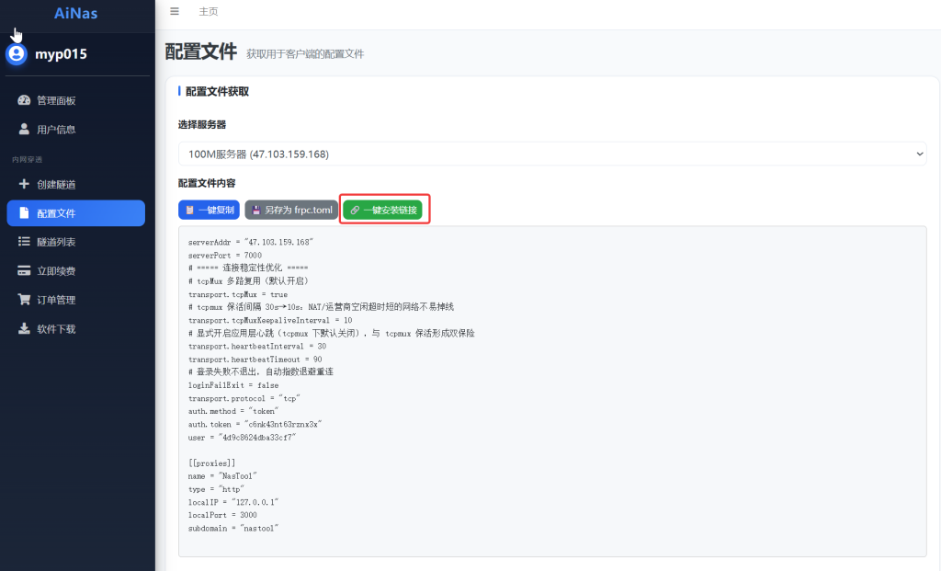
Task: Click the 配置文件内容 label
Action: 207,183
